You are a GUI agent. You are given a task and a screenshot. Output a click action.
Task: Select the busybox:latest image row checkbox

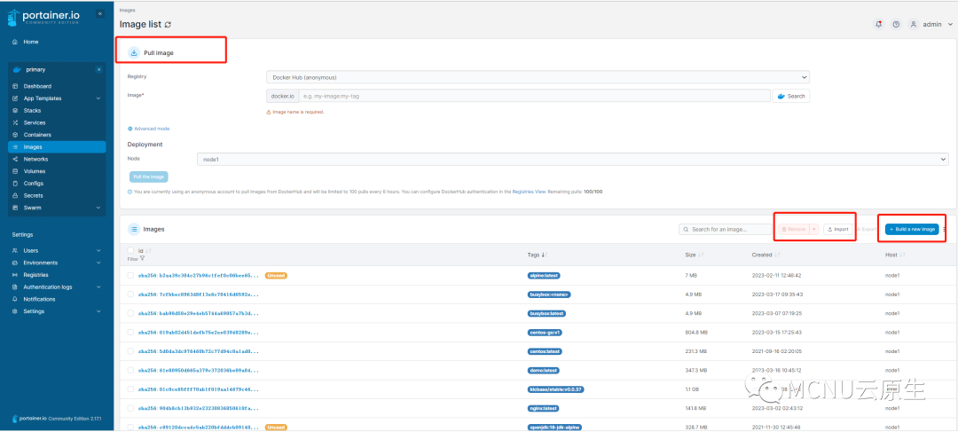tap(130, 313)
